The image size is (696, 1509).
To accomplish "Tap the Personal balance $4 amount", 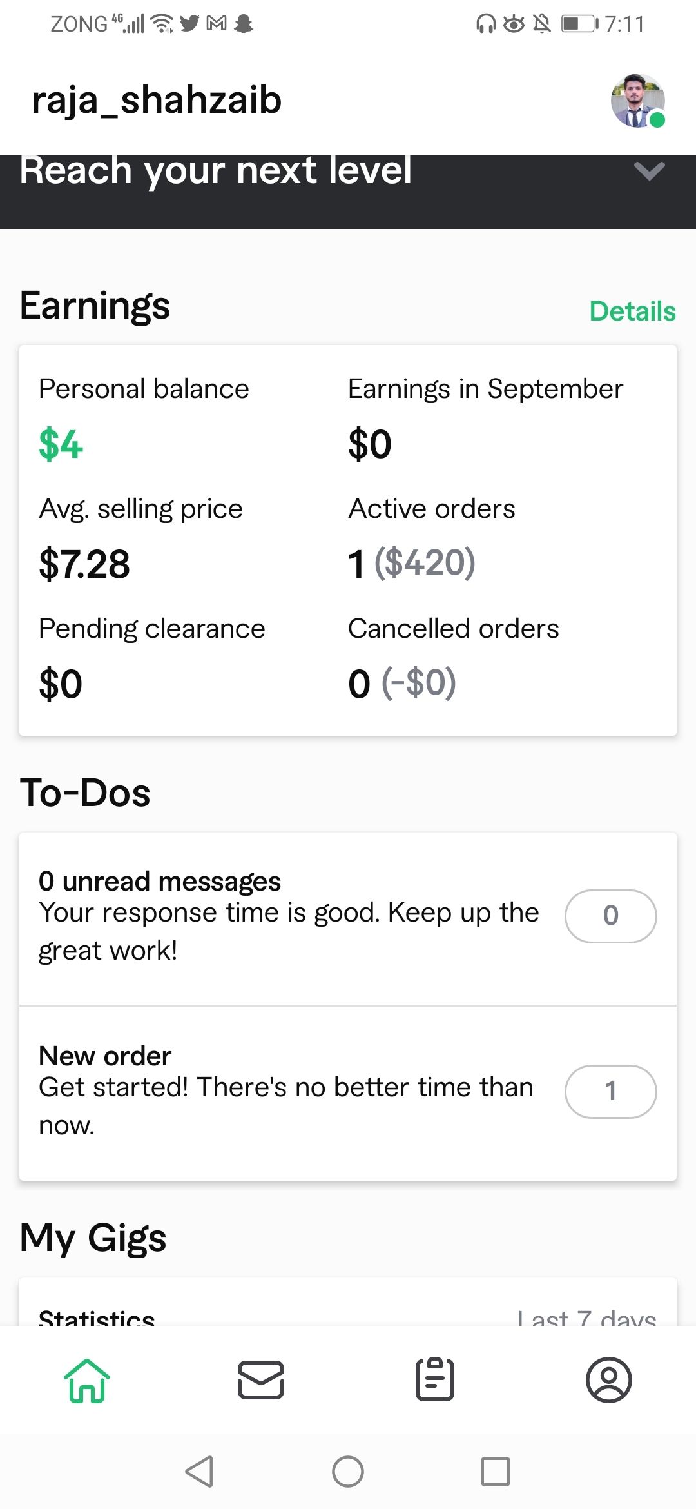I will tap(61, 444).
